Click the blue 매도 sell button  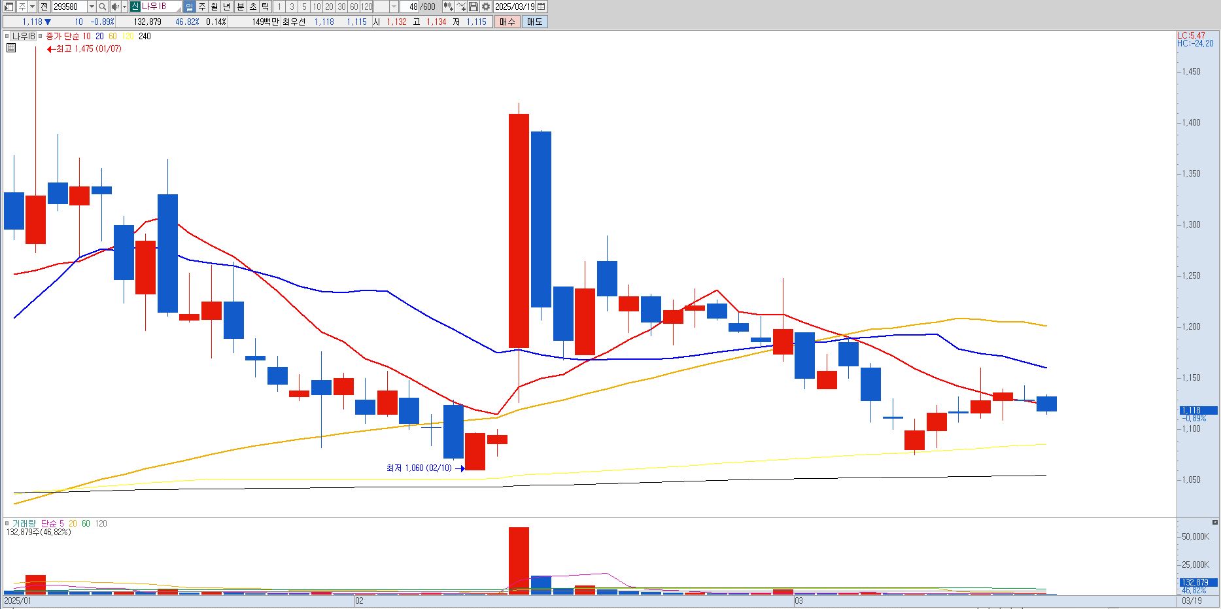click(535, 22)
